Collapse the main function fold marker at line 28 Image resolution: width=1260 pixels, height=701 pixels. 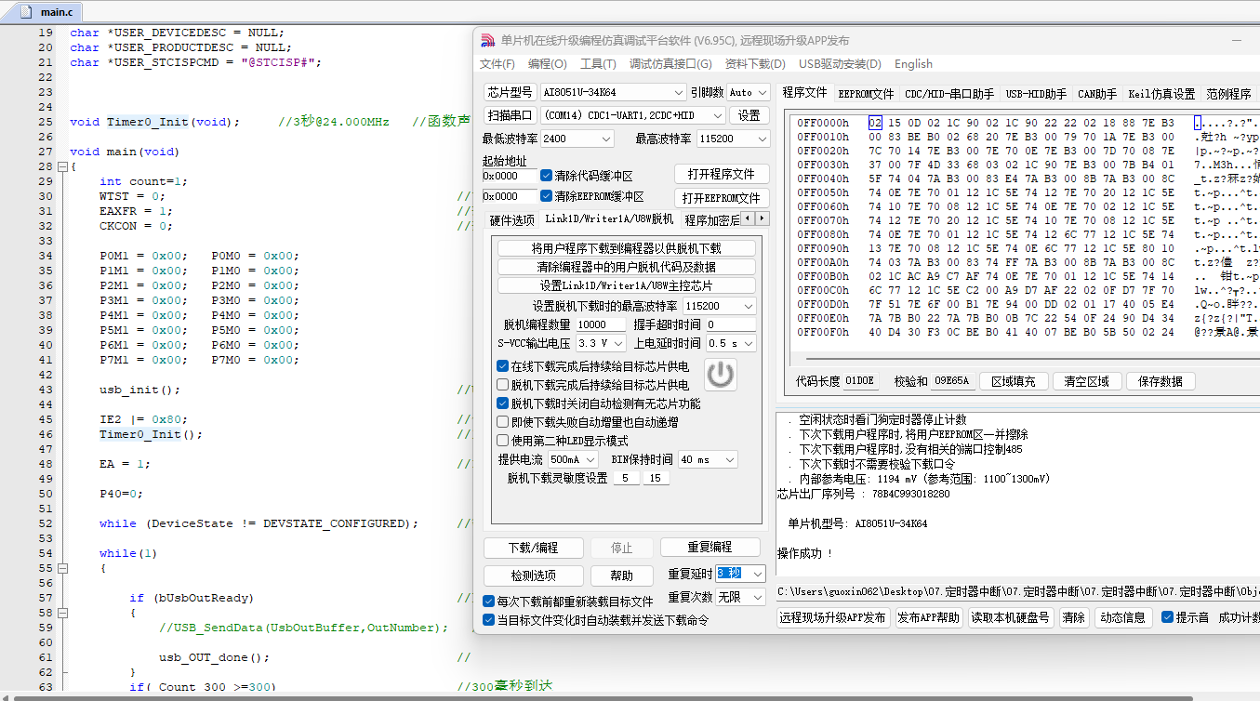point(62,166)
